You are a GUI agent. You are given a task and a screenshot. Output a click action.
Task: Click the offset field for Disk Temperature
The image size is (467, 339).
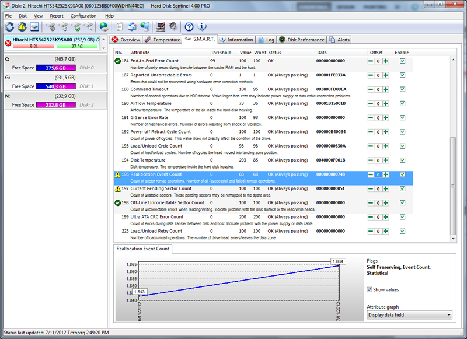click(x=378, y=160)
